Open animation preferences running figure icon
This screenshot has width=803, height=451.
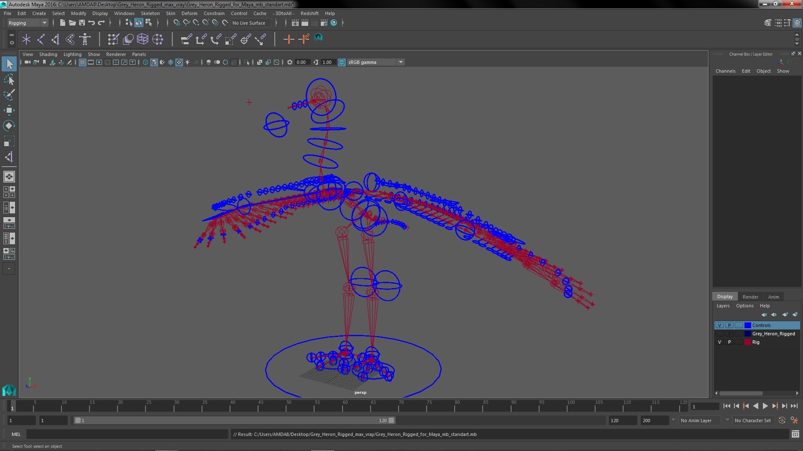coord(794,421)
